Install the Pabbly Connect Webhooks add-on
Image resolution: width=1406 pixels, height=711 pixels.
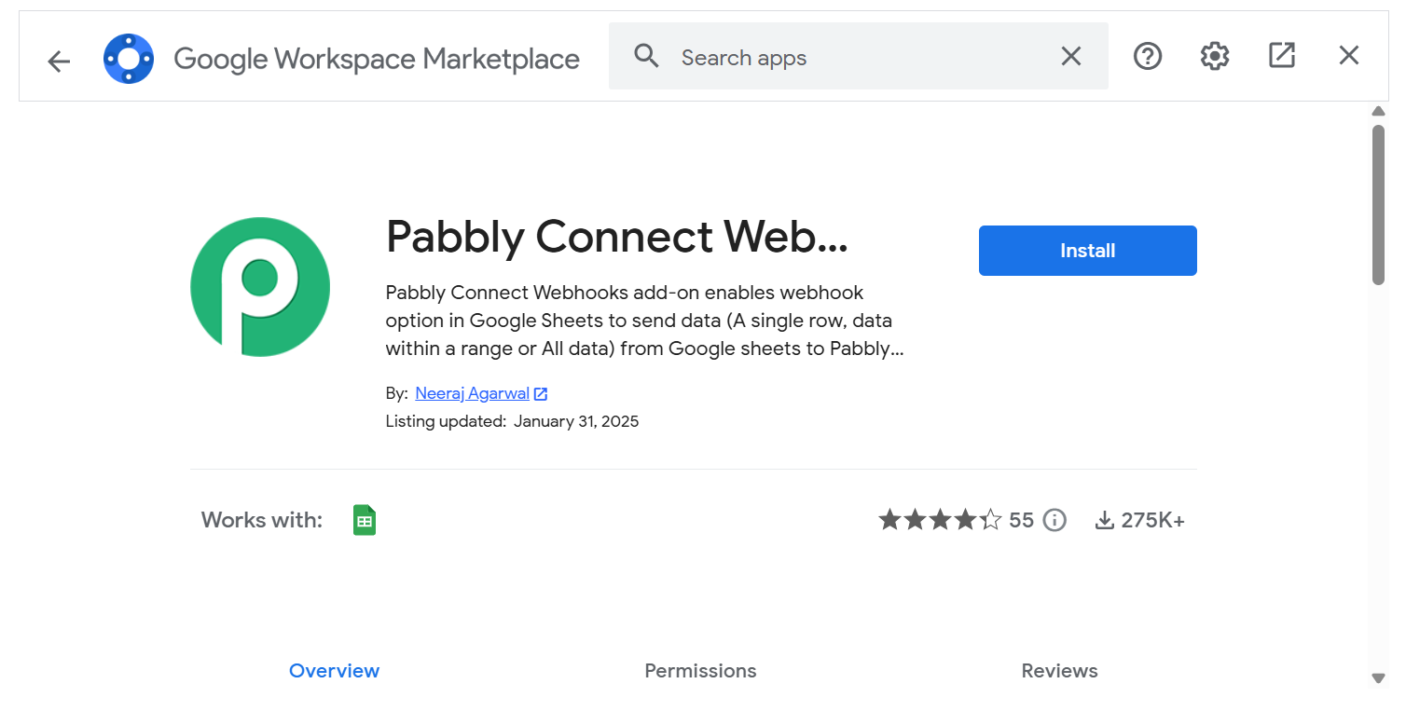pos(1088,251)
